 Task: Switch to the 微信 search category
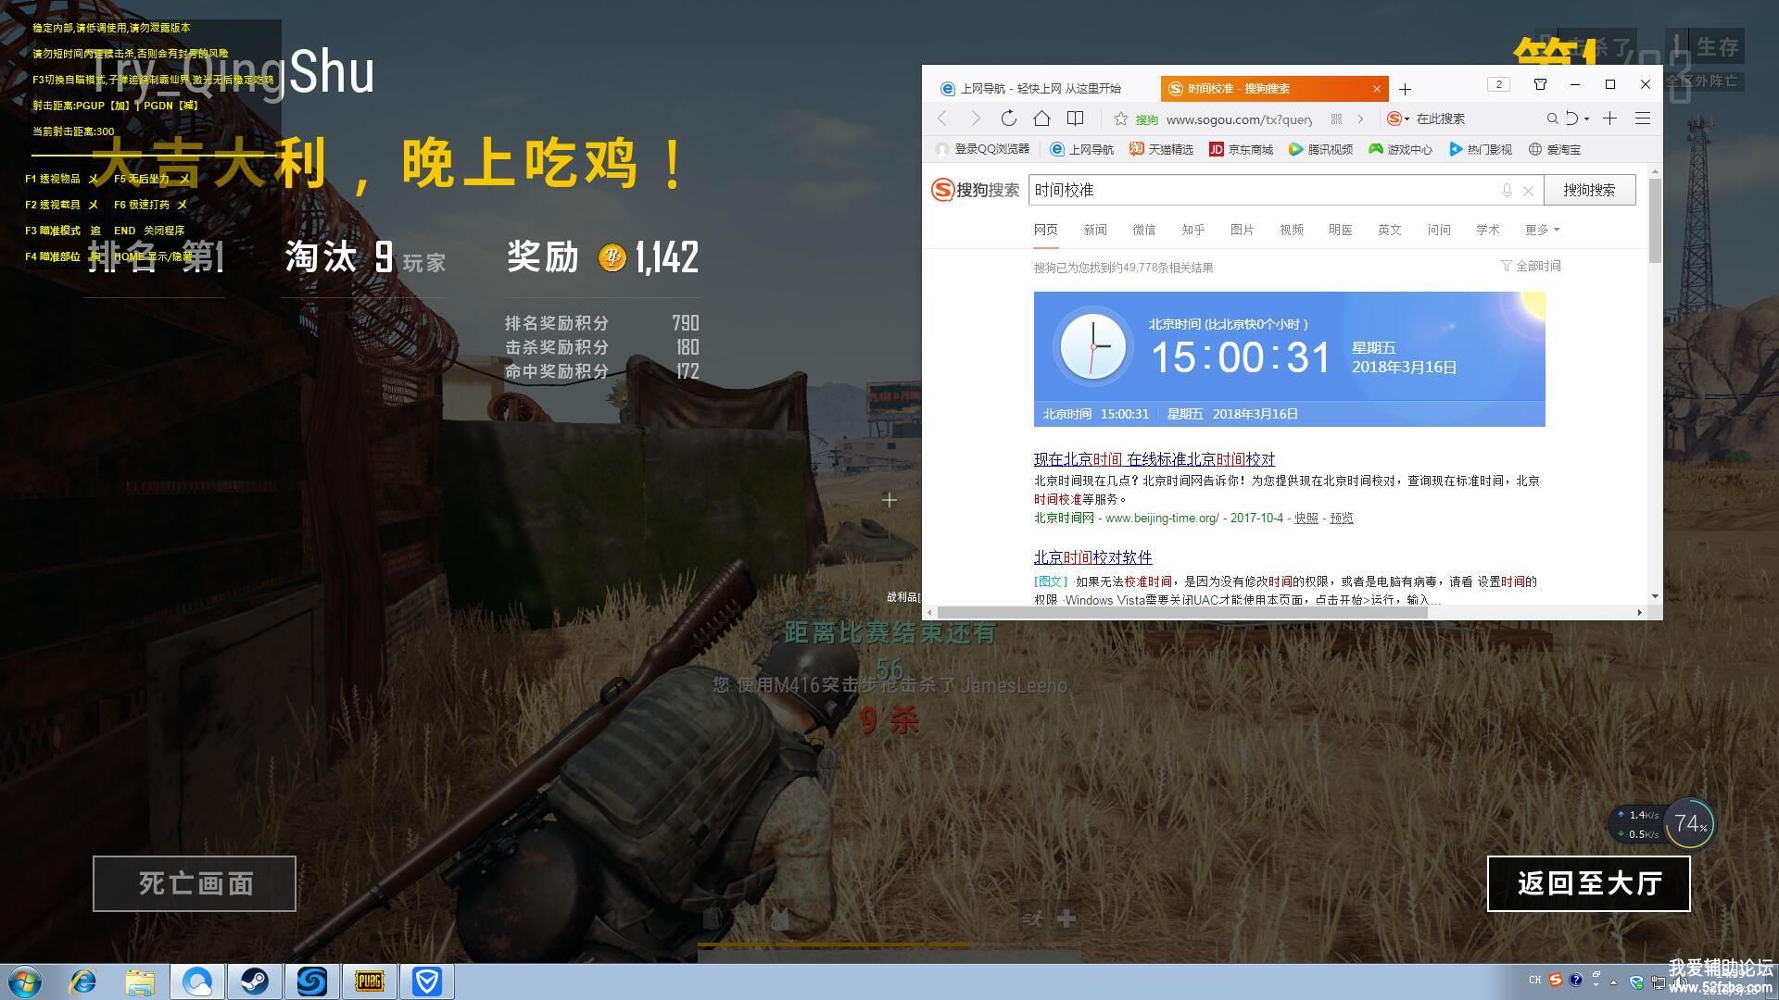point(1144,230)
